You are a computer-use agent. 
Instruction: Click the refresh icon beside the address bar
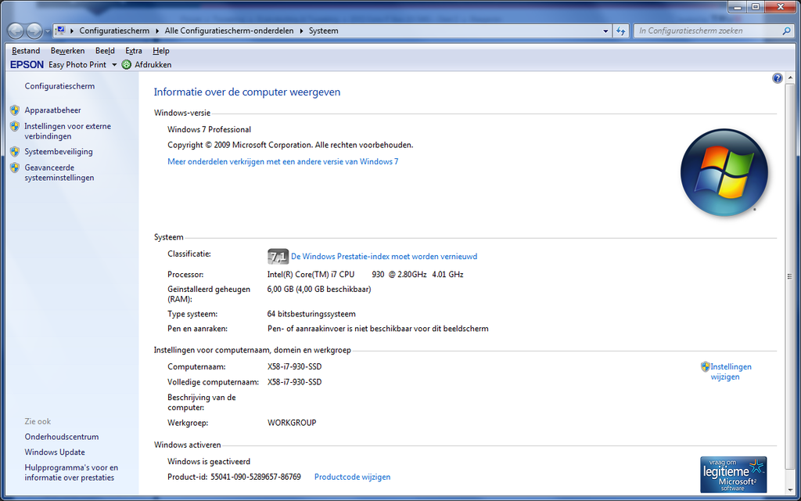tap(620, 31)
